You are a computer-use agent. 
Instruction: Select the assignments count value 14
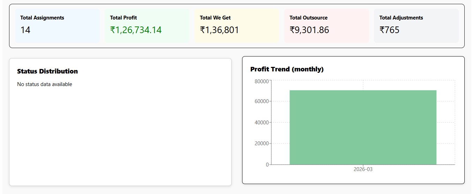(25, 30)
